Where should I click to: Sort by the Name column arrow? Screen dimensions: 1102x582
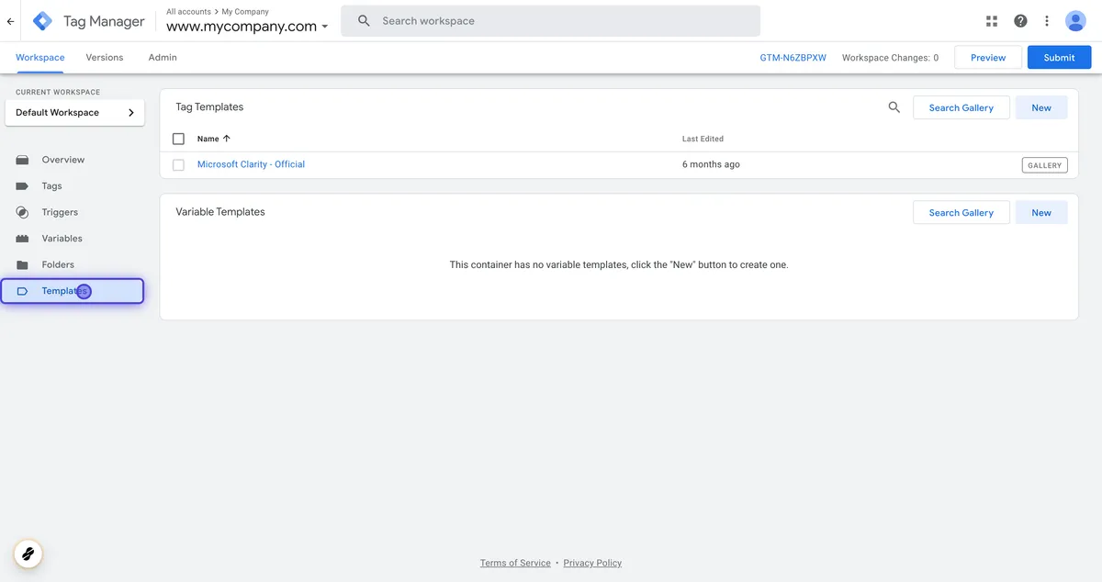click(227, 139)
